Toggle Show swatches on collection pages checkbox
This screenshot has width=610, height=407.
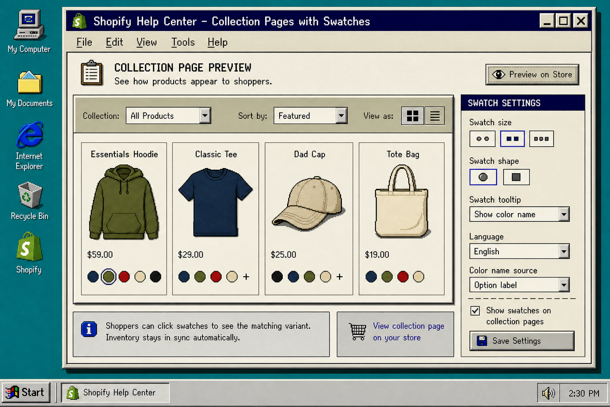pyautogui.click(x=475, y=310)
